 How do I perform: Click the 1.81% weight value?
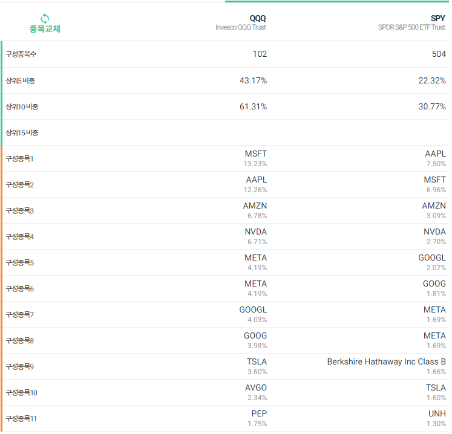436,294
